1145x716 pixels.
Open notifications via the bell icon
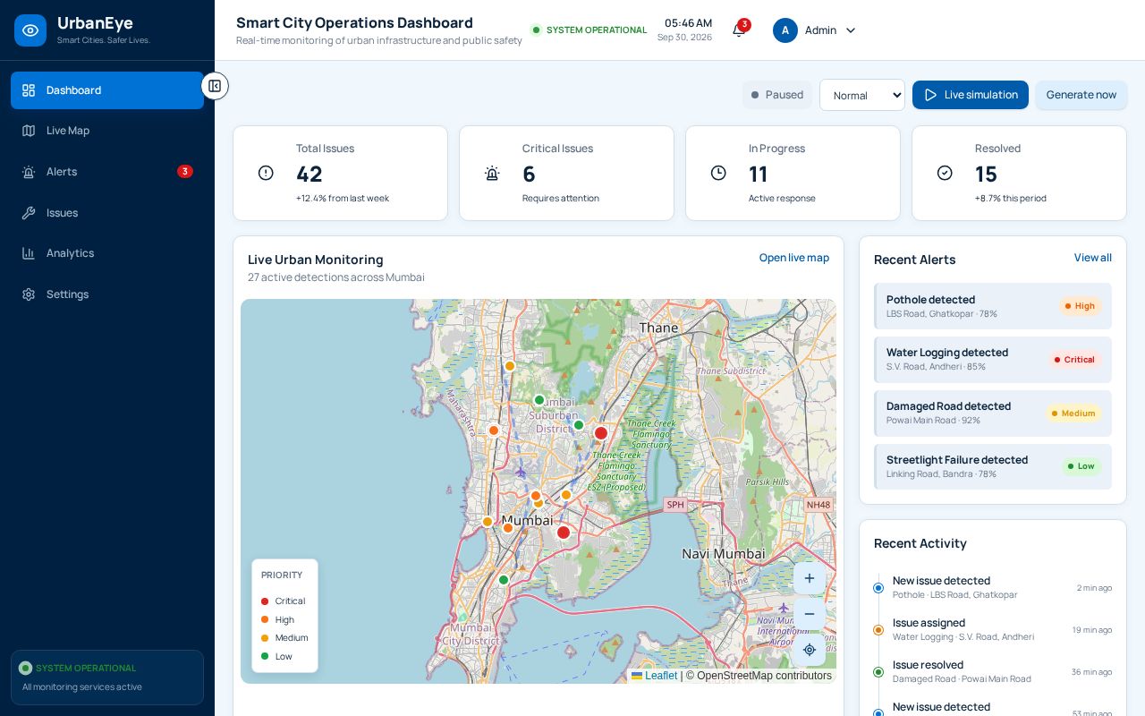[738, 30]
